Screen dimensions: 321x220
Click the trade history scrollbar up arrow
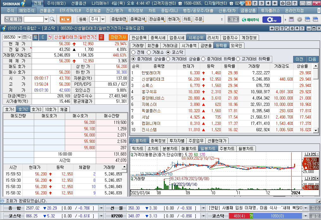(124, 167)
